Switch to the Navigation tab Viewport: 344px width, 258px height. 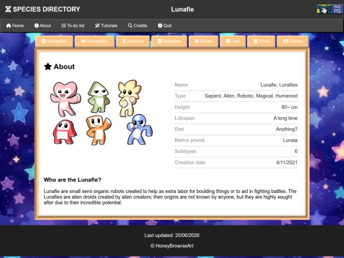tap(54, 41)
